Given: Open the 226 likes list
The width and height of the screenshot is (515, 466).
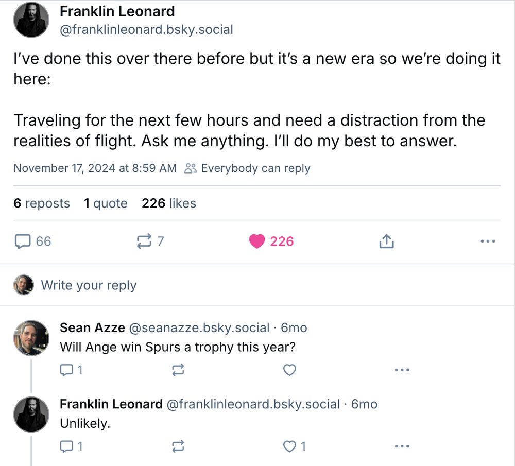Looking at the screenshot, I should pos(169,203).
